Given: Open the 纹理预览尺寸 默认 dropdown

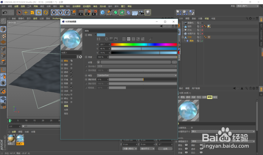Looking at the screenshot, I should (223, 132).
